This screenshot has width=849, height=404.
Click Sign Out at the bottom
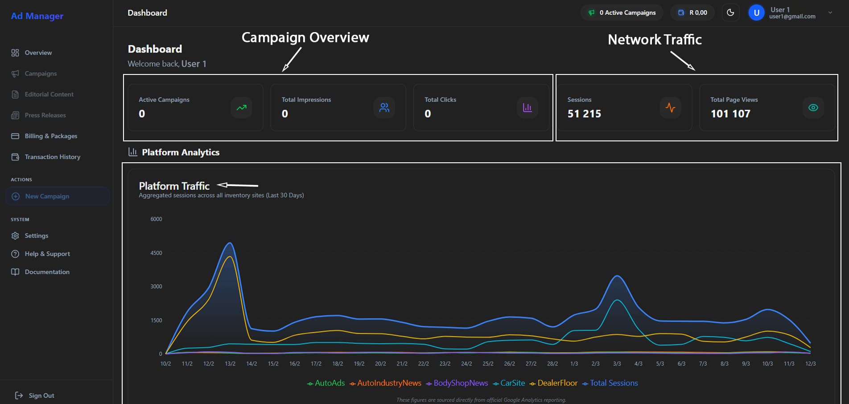point(41,395)
